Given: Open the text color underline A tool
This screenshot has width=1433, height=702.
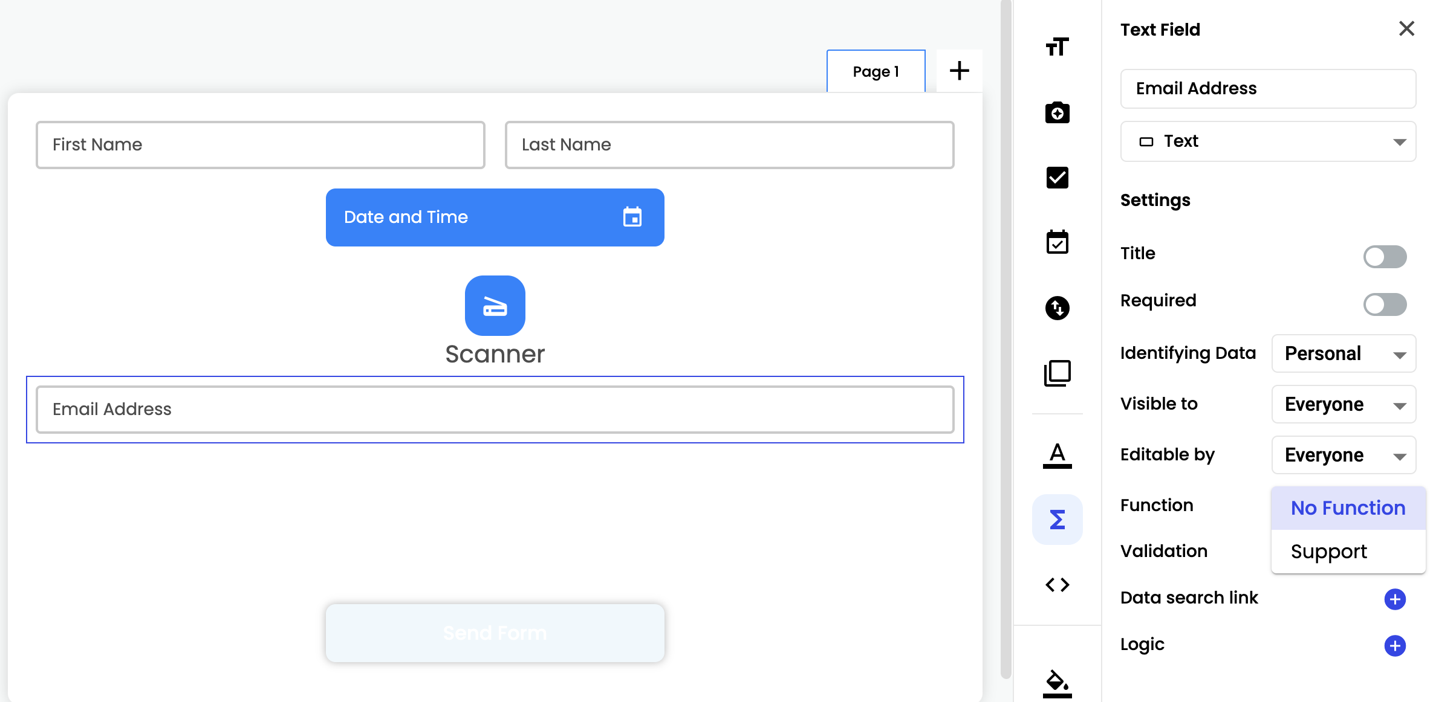Looking at the screenshot, I should pyautogui.click(x=1057, y=455).
